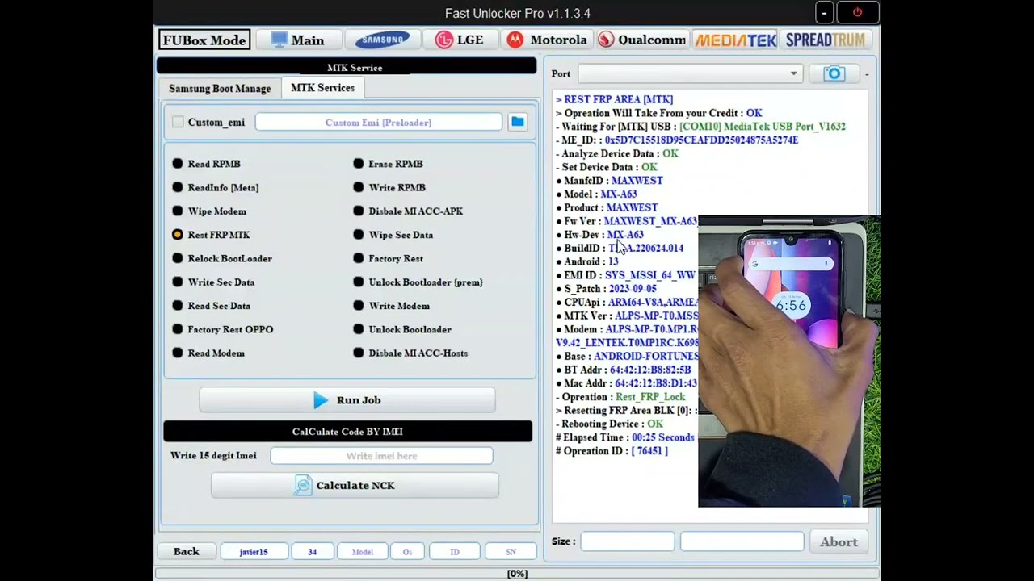The image size is (1034, 581).
Task: Click the 'Rest_FRP_Lock' log text
Action: (650, 397)
